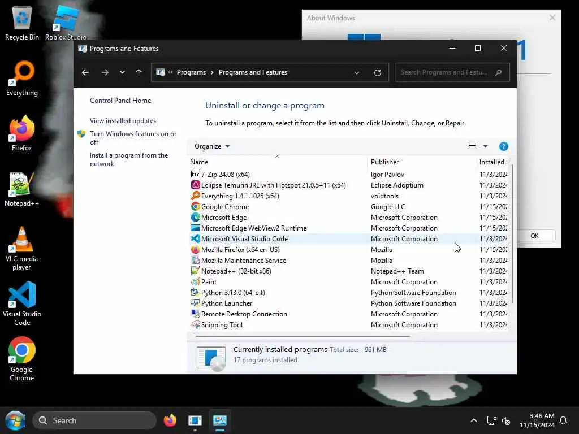Open the Windows Start button
Image resolution: width=579 pixels, height=434 pixels.
15,420
